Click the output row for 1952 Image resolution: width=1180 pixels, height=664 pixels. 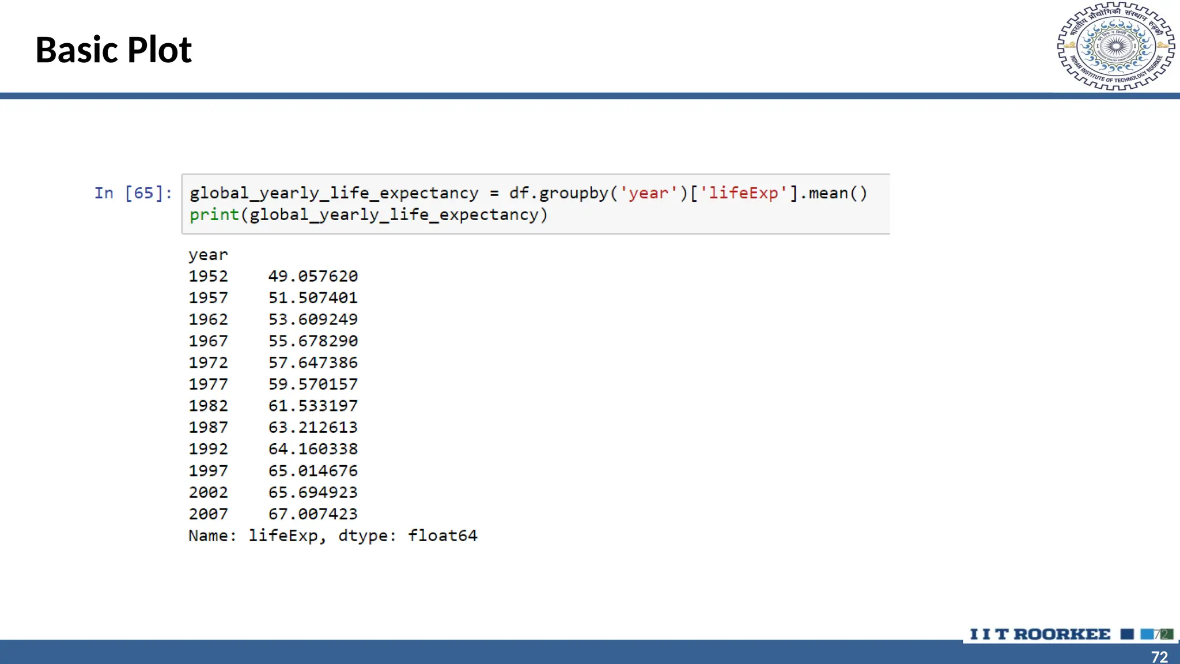(x=273, y=276)
